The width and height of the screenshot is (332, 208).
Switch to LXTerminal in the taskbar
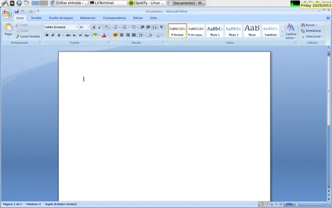[108, 3]
